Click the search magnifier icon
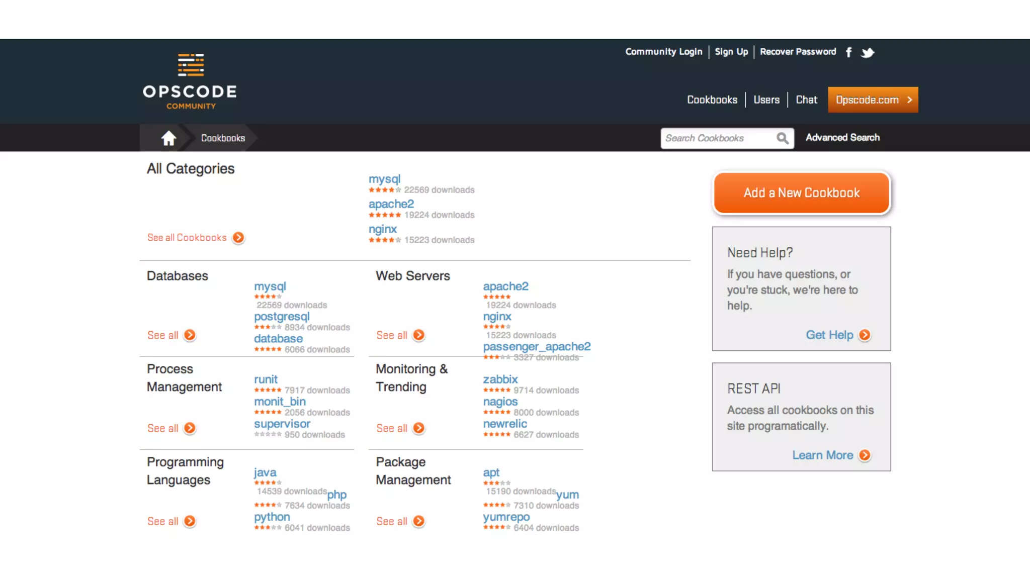This screenshot has height=579, width=1030. pos(782,138)
